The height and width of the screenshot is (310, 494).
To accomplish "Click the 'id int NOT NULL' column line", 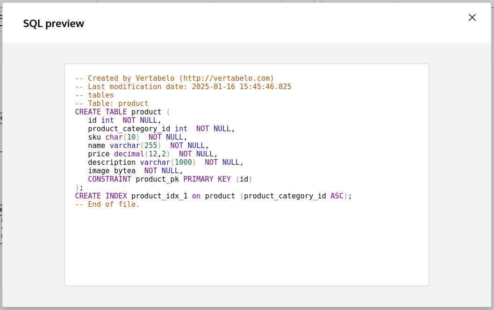I will point(124,120).
